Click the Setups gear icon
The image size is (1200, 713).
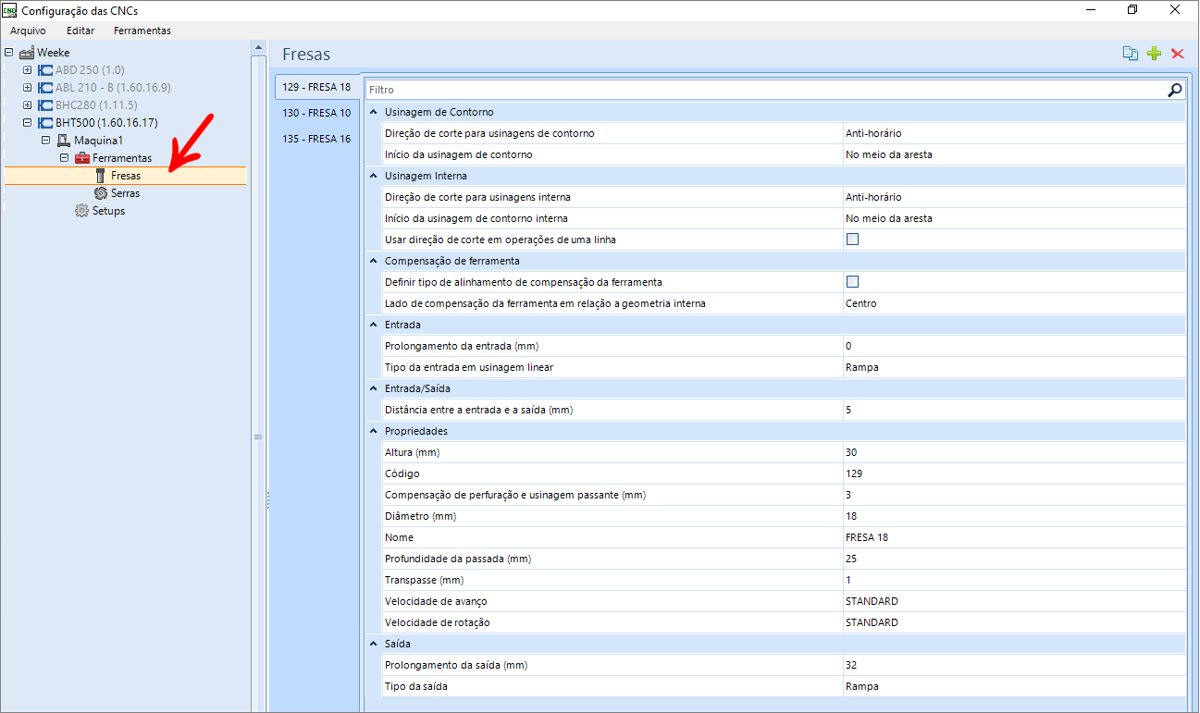(81, 211)
